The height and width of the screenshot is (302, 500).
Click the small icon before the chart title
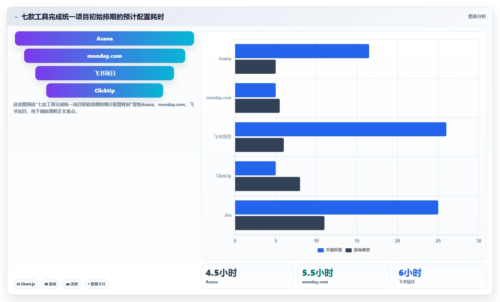point(16,17)
